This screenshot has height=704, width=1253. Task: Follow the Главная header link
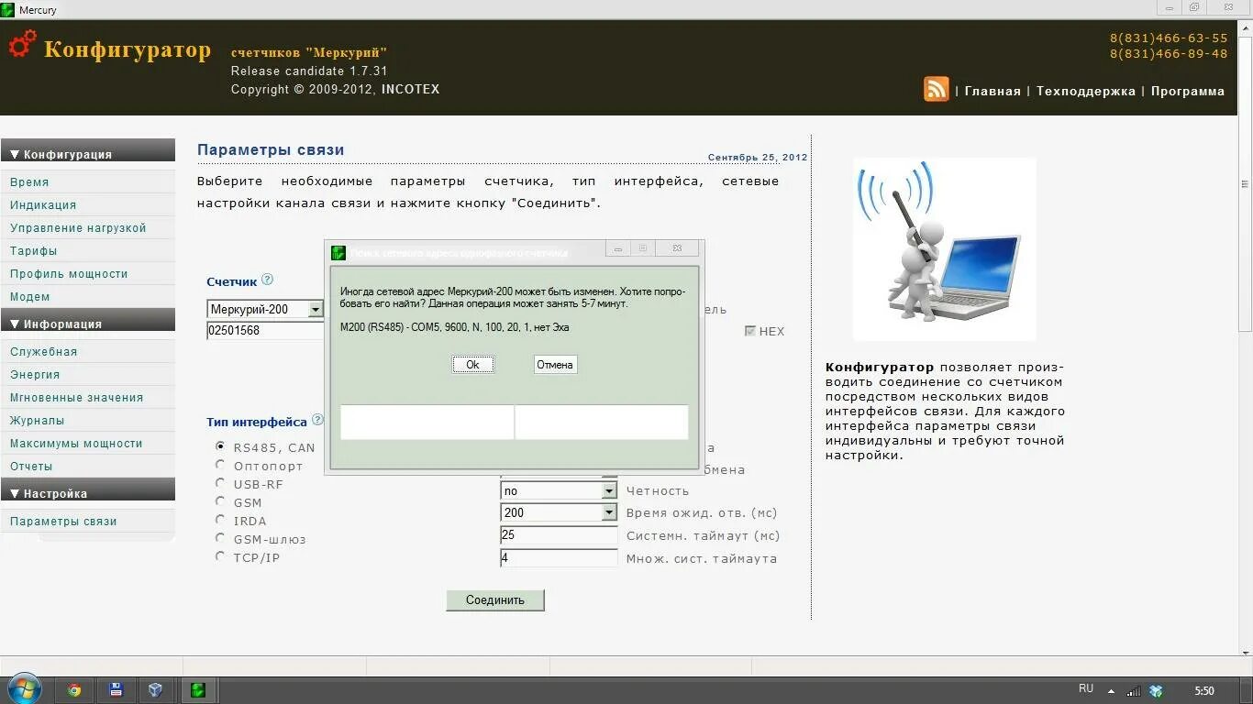coord(992,91)
